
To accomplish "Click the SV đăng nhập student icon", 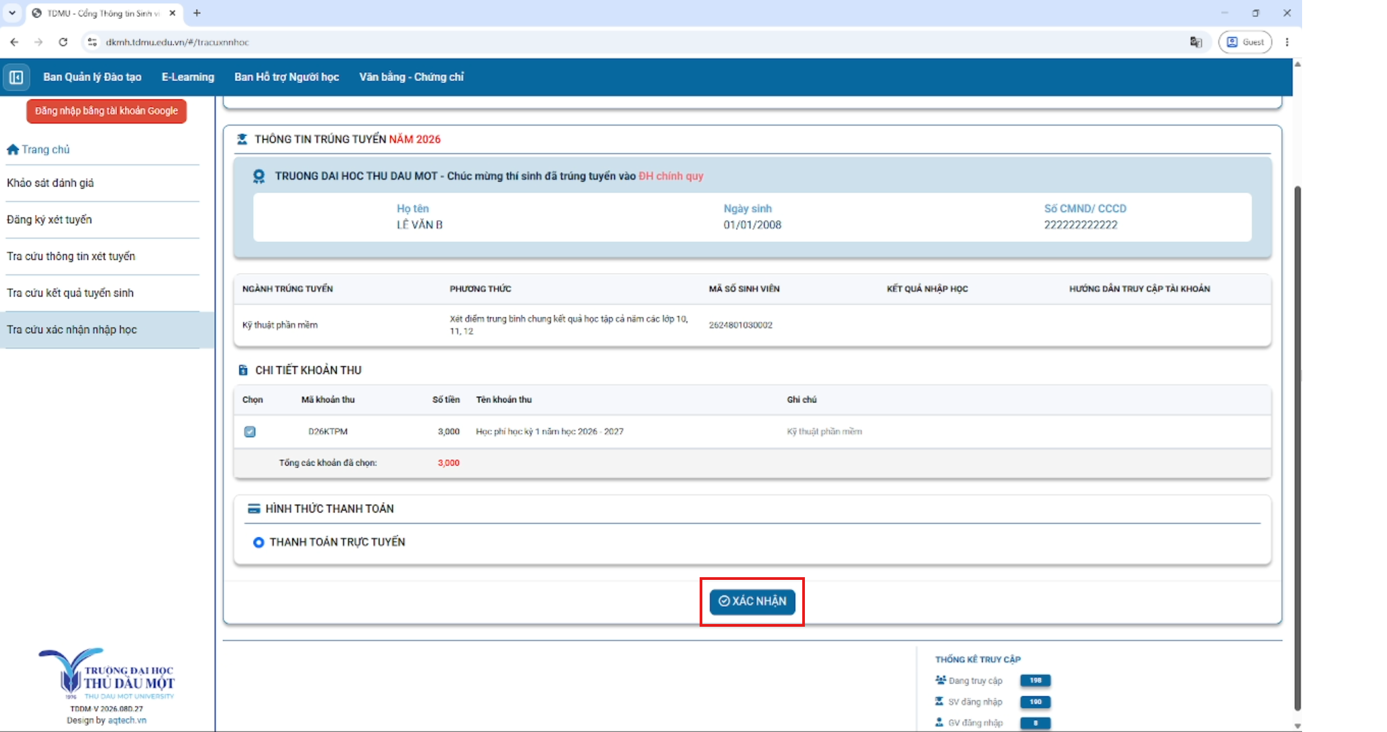I will (939, 701).
